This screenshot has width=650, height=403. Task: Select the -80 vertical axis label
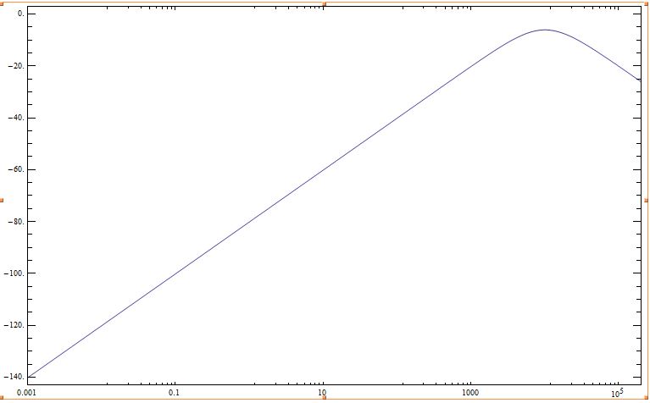point(16,222)
